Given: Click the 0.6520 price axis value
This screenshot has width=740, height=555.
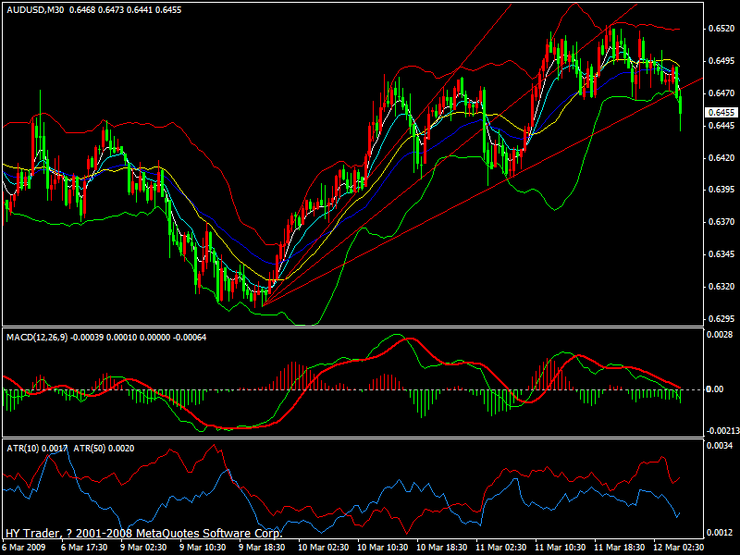Looking at the screenshot, I should coord(721,29).
